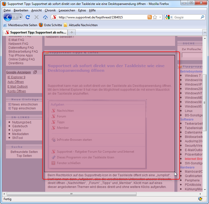Viewport: 209px width, 204px height.
Task: Open the Ansicht menu
Action: [37, 10]
